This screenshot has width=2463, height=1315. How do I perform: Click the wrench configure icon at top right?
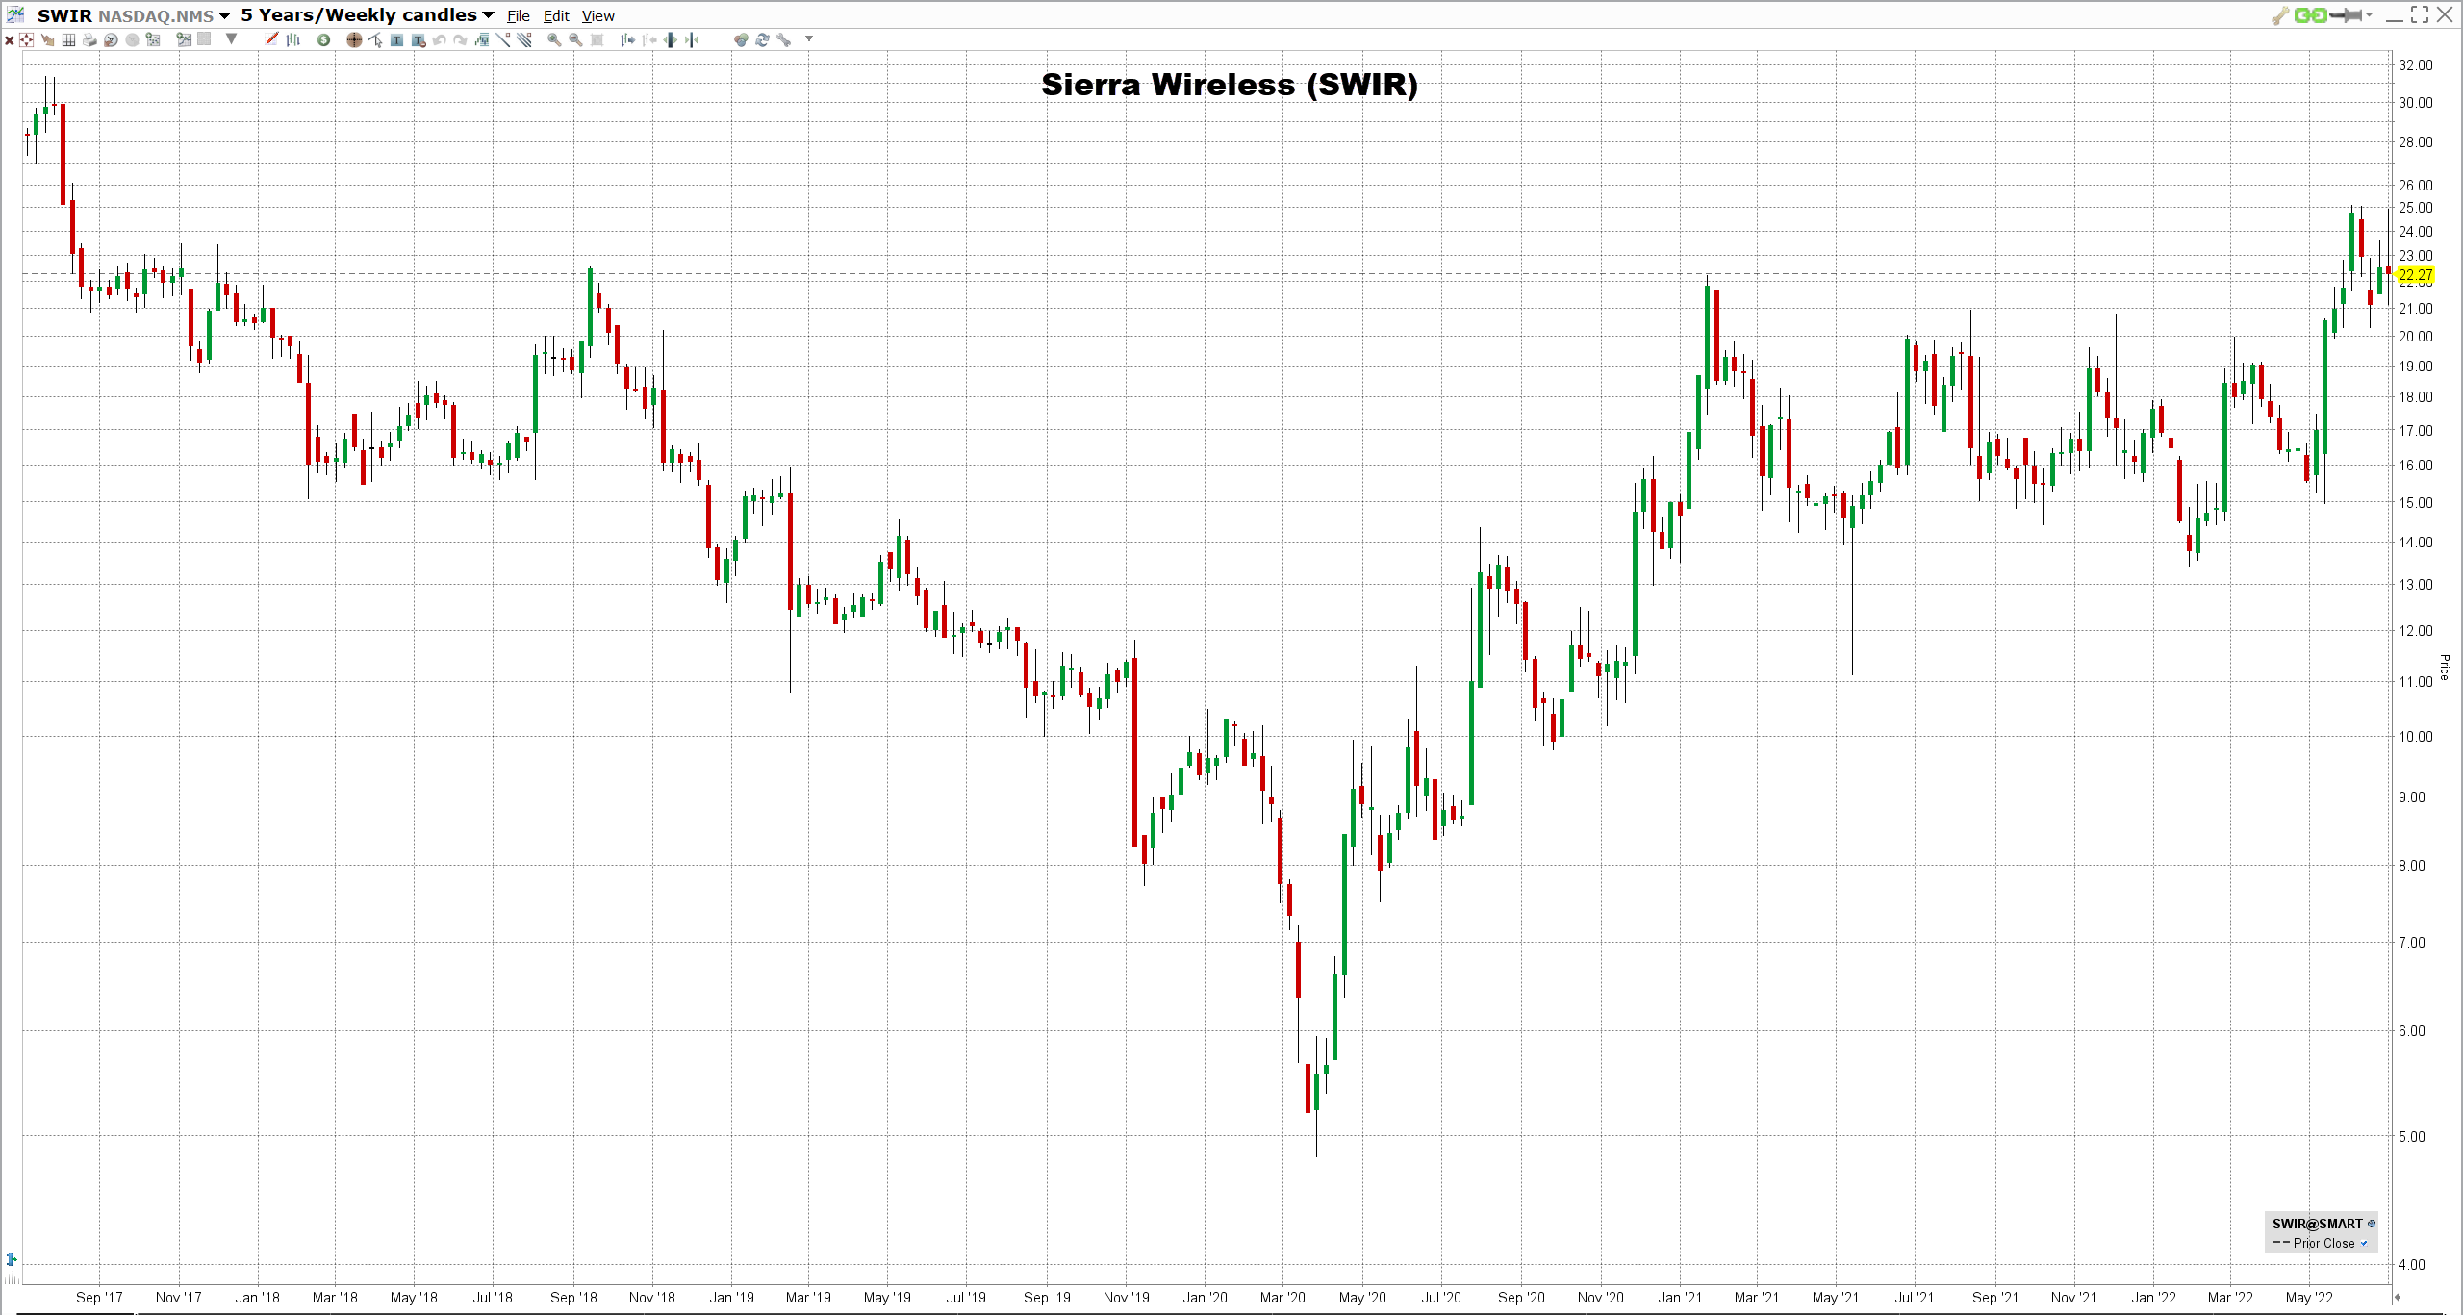click(x=2280, y=15)
